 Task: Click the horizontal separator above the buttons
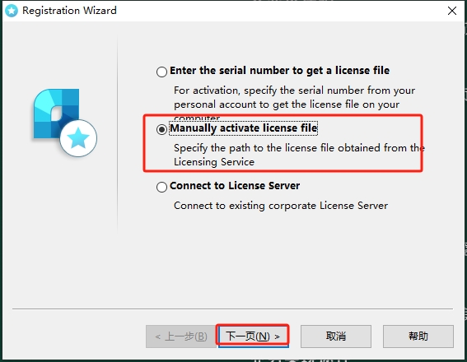[232, 309]
